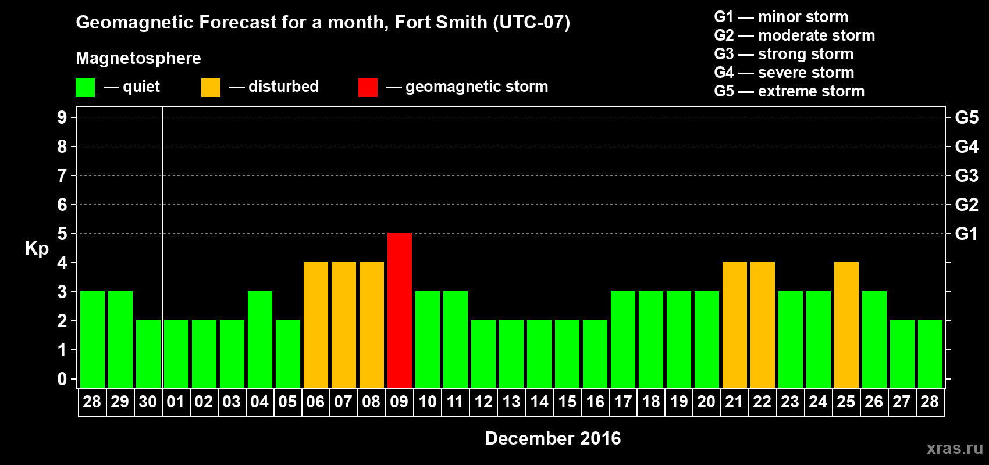Screen dimensions: 989x465
Task: Click date label 18 on the axis
Action: (x=650, y=402)
